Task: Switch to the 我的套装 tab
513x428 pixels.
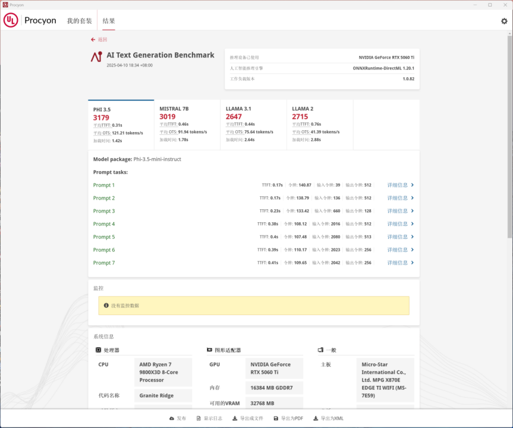Action: (80, 21)
